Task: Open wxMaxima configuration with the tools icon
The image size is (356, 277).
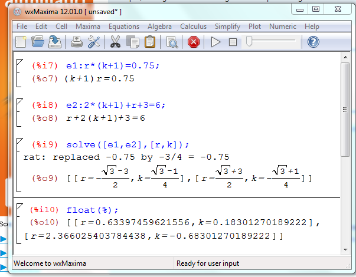Action: (94, 42)
